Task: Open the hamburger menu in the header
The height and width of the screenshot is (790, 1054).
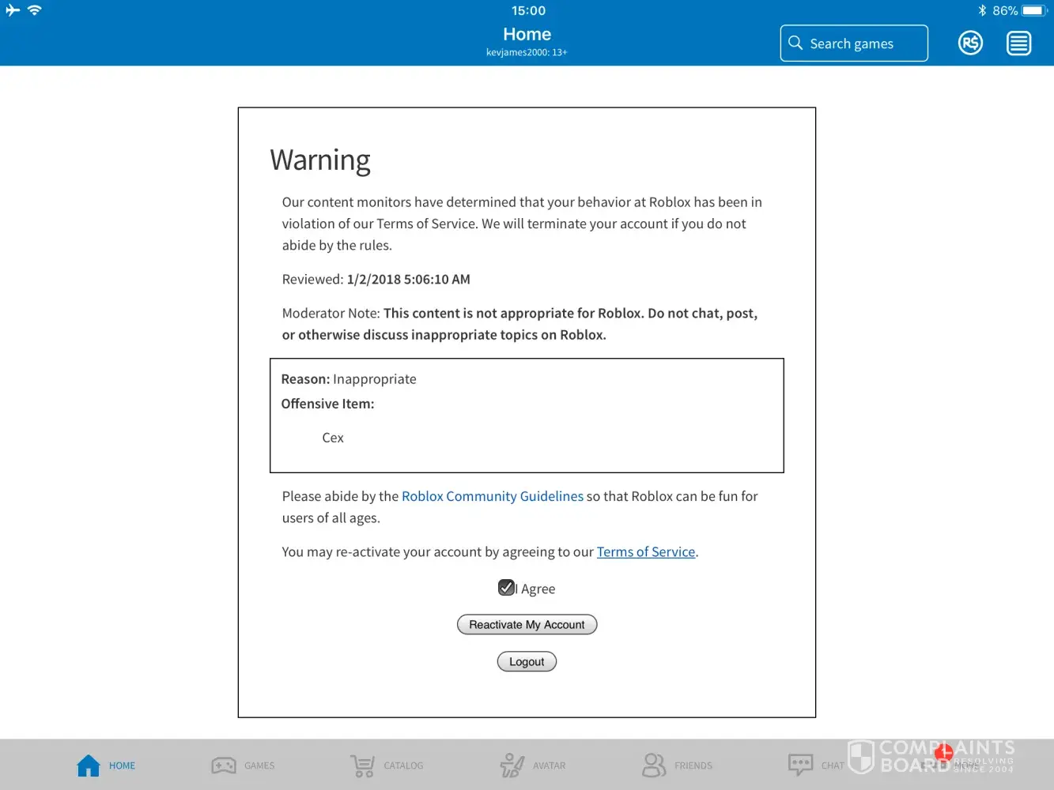Action: point(1018,43)
